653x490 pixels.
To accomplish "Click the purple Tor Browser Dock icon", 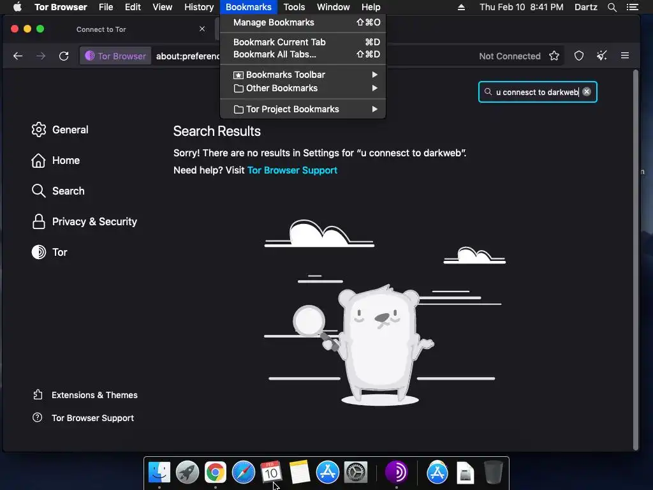I will (x=397, y=473).
